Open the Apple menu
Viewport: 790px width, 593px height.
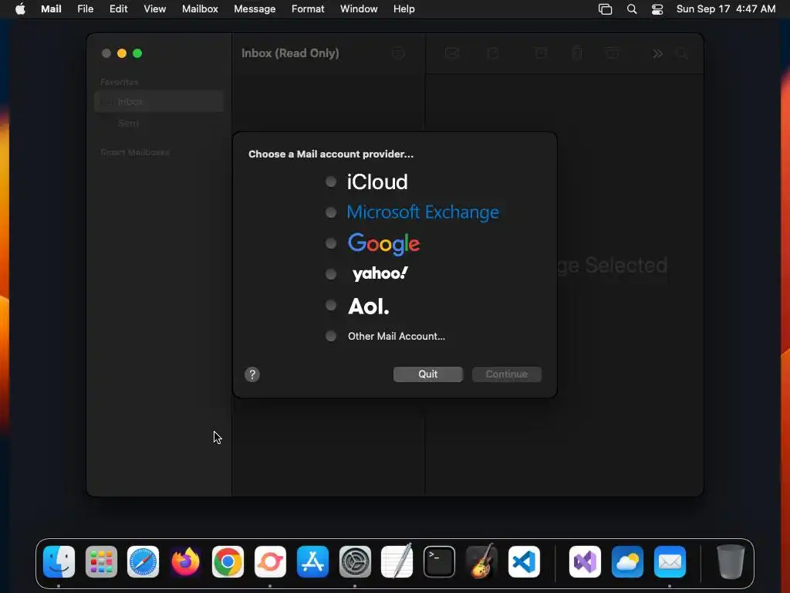pos(20,8)
